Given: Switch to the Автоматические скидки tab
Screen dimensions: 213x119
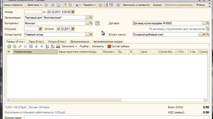Looking at the screenshot, I should tap(108, 42).
